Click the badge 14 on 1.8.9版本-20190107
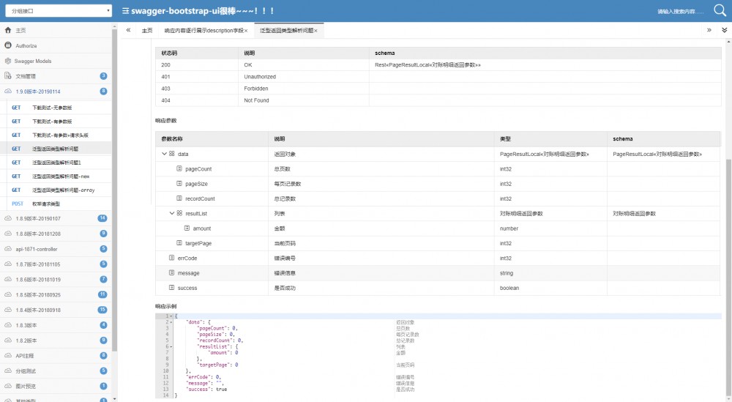Image resolution: width=732 pixels, height=402 pixels. 102,218
